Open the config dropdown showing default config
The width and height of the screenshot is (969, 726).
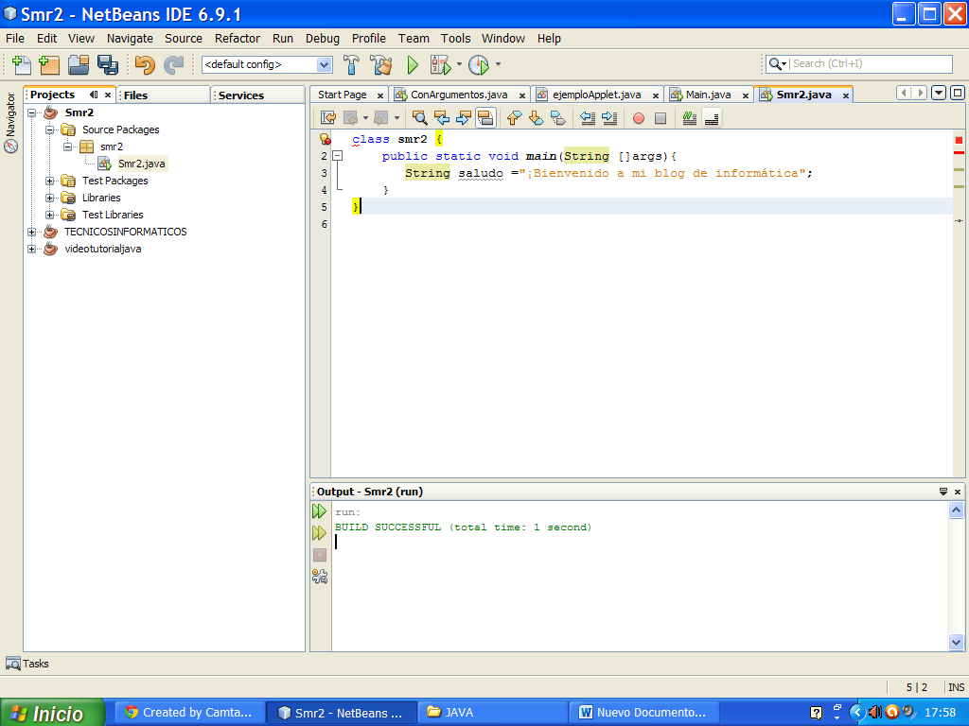pyautogui.click(x=324, y=64)
